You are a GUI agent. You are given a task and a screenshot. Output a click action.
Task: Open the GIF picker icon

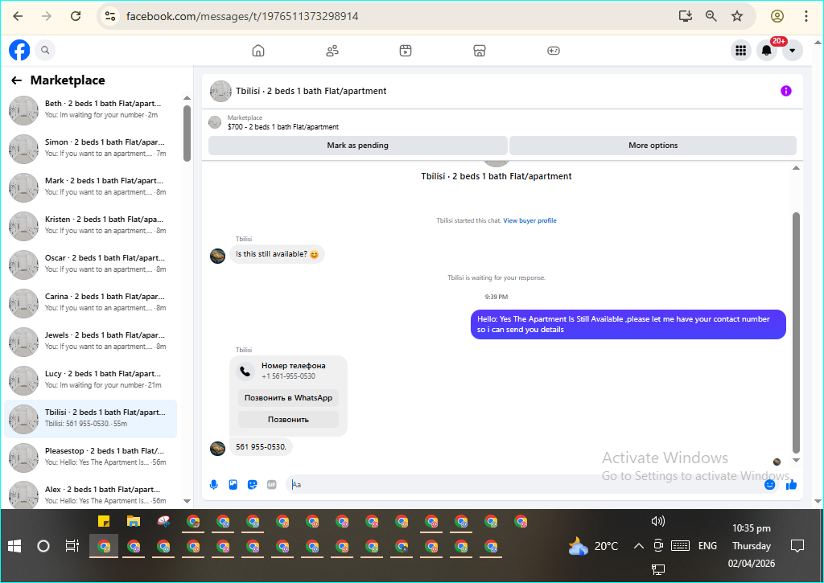[272, 484]
